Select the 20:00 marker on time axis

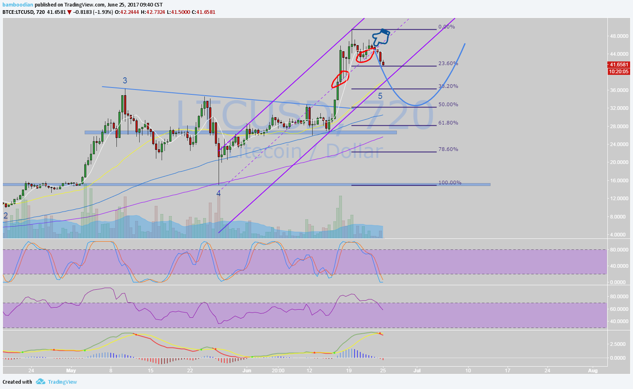tap(278, 371)
